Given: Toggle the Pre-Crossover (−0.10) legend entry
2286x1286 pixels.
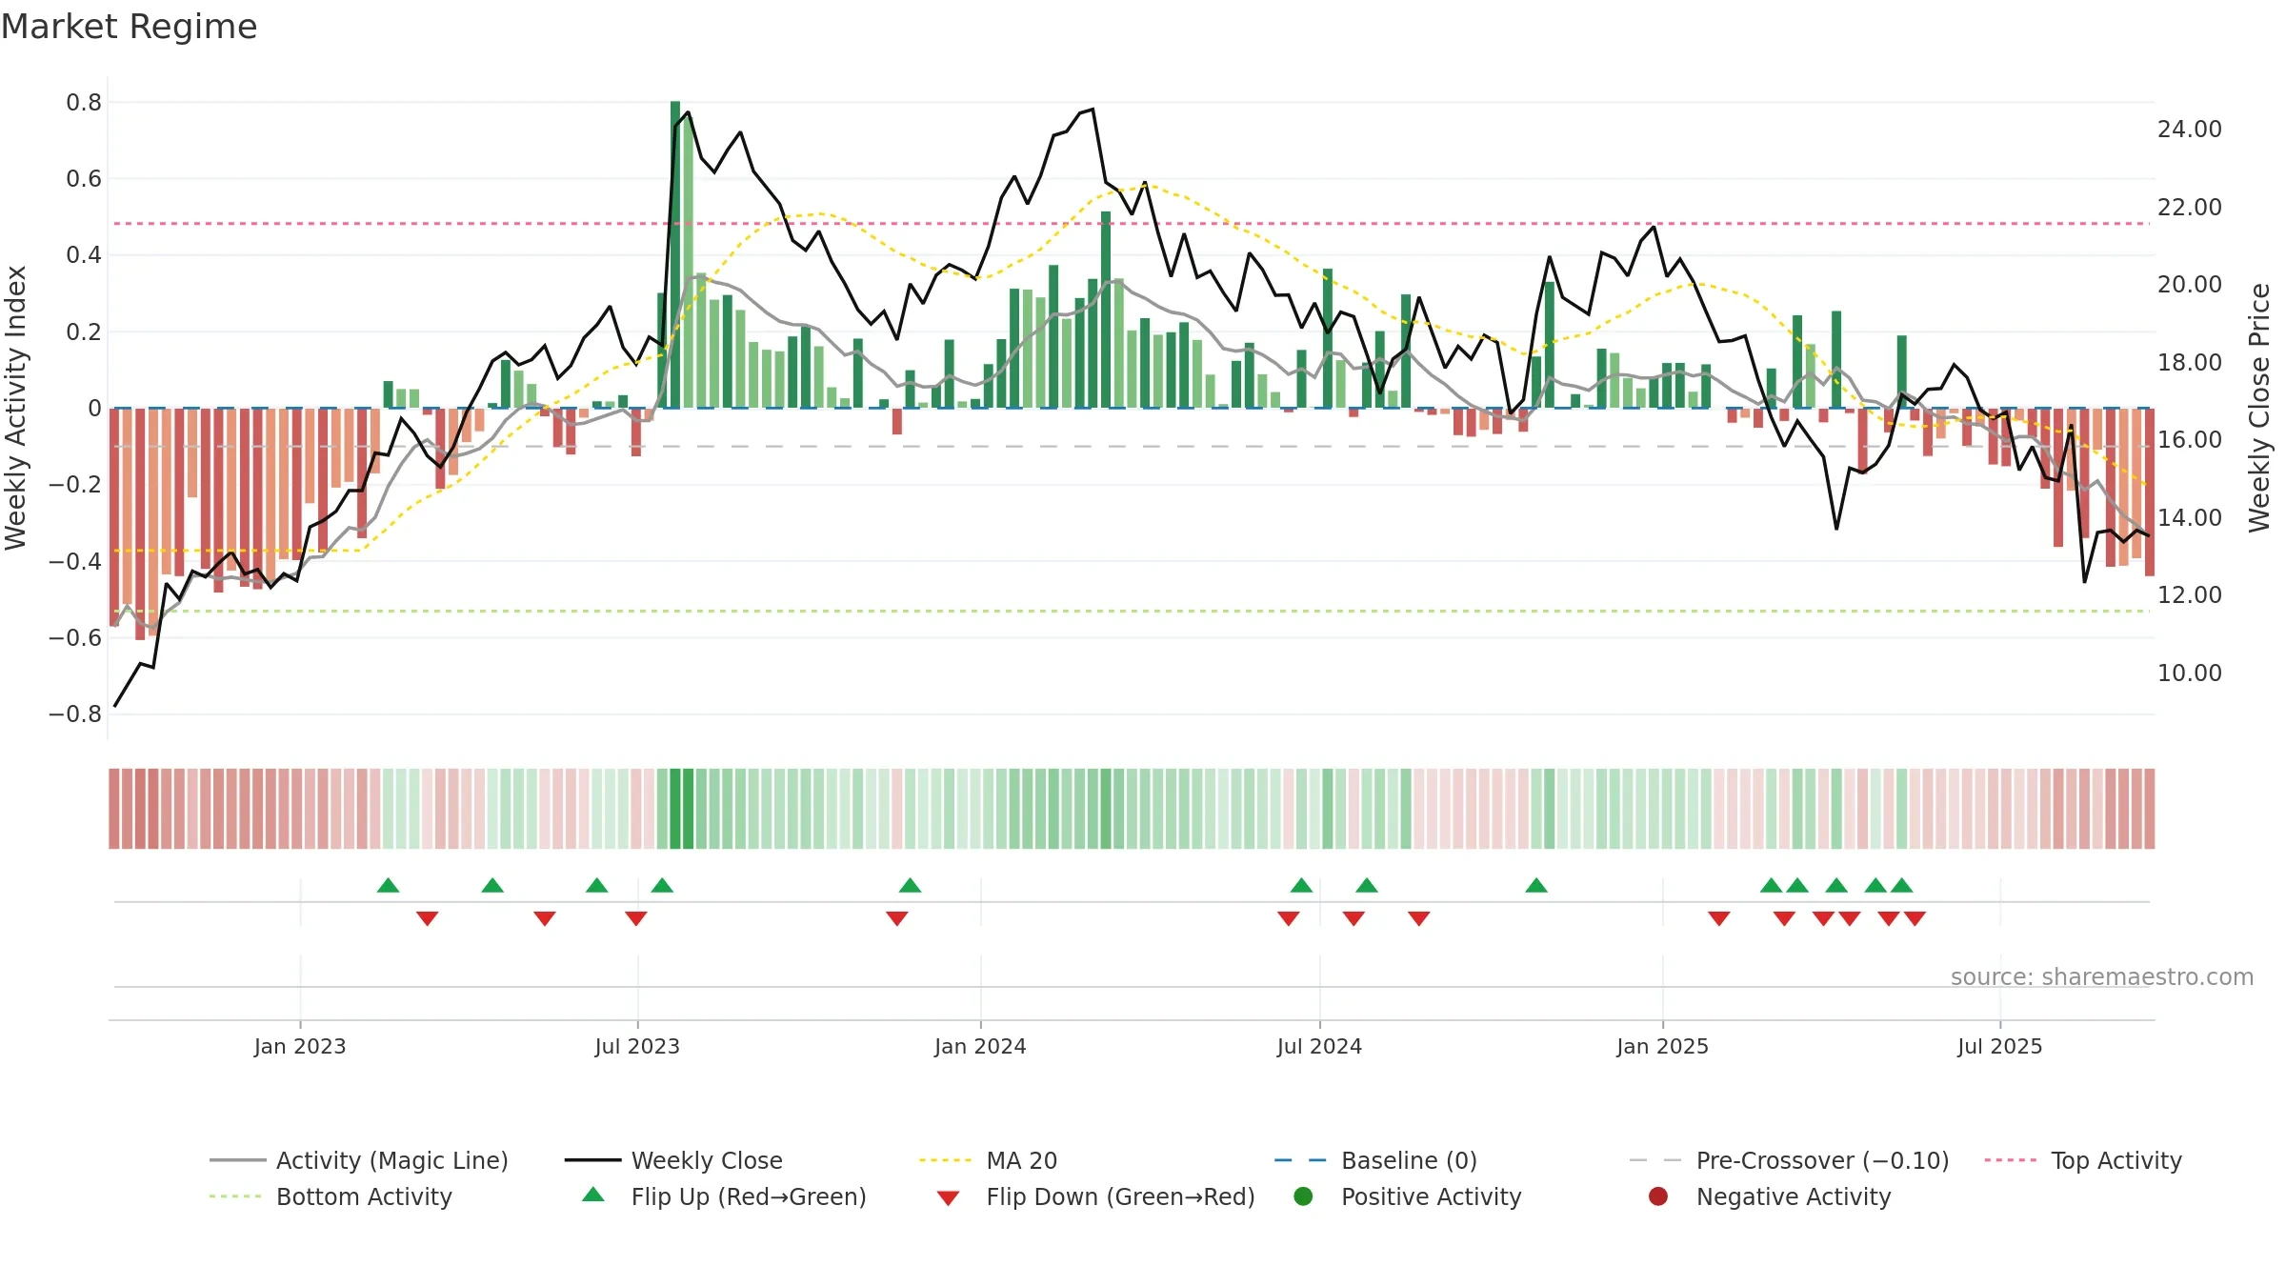Looking at the screenshot, I should point(1789,1160).
